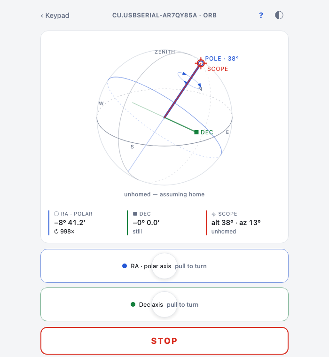Click the SCOPE crosshair legend icon
Image resolution: width=329 pixels, height=357 pixels.
[x=214, y=214]
